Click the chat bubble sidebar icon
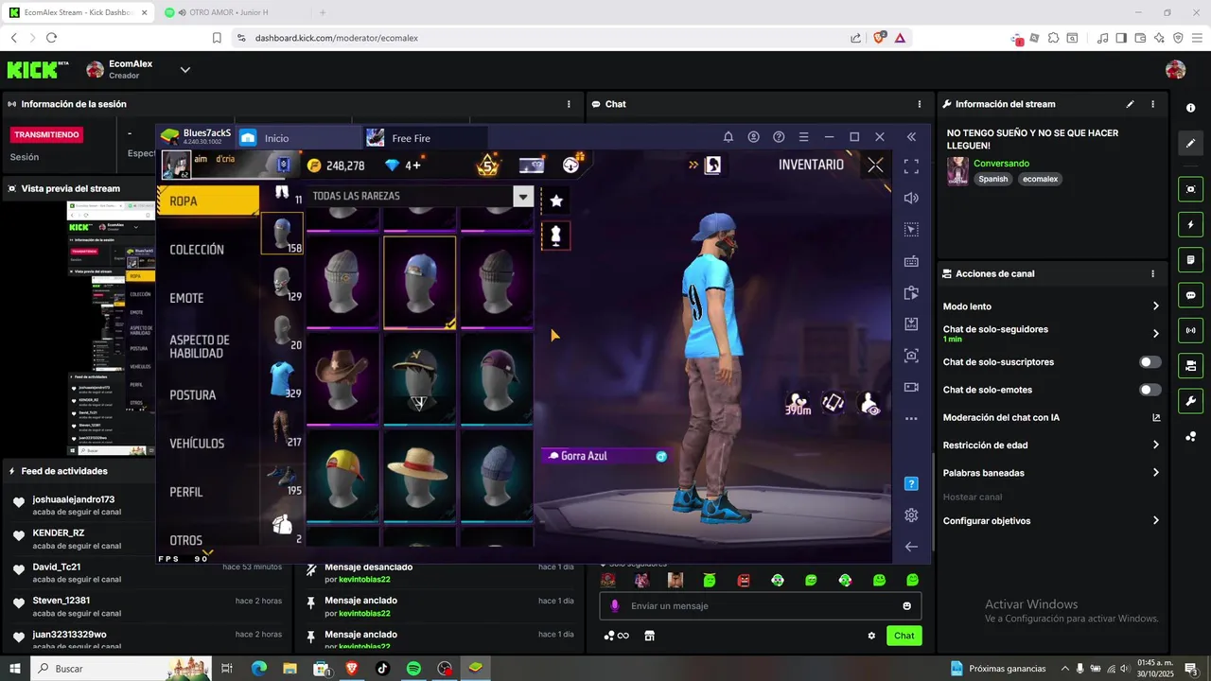1211x681 pixels. [1191, 295]
